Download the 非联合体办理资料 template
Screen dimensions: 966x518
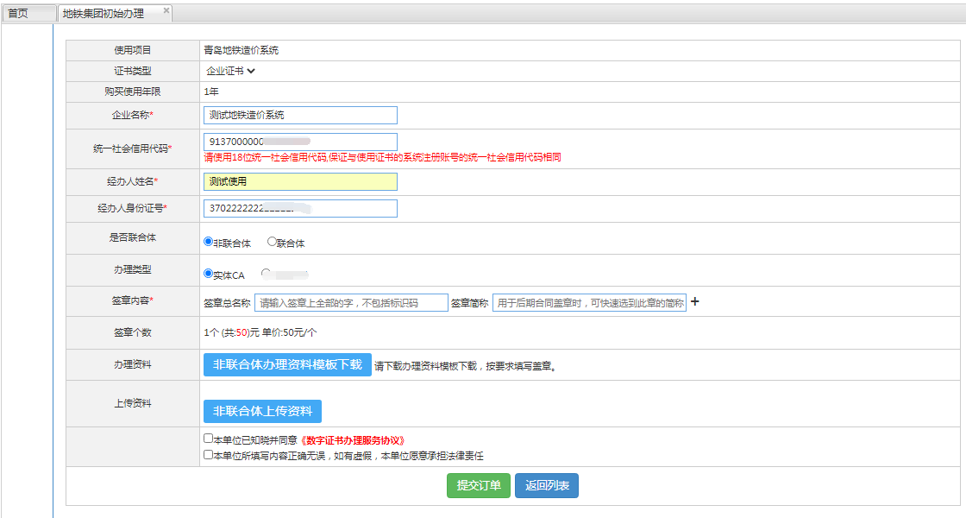click(x=287, y=364)
